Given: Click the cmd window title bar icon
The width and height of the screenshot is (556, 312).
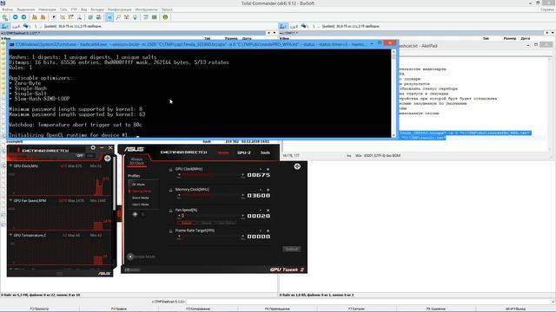Looking at the screenshot, I should click(12, 44).
